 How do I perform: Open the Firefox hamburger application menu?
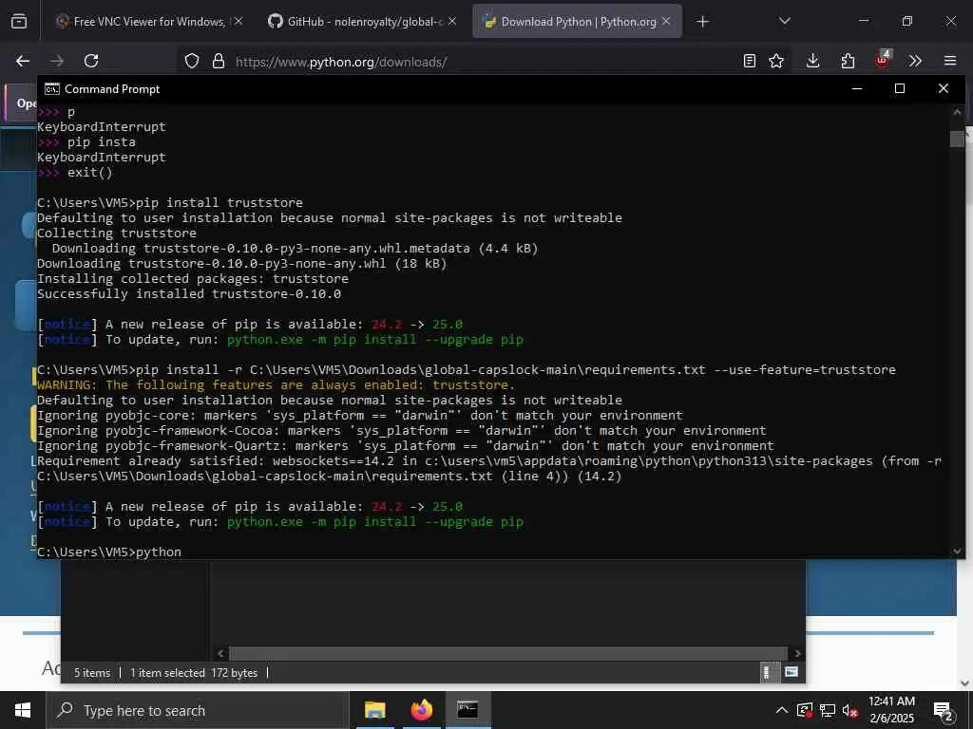950,61
